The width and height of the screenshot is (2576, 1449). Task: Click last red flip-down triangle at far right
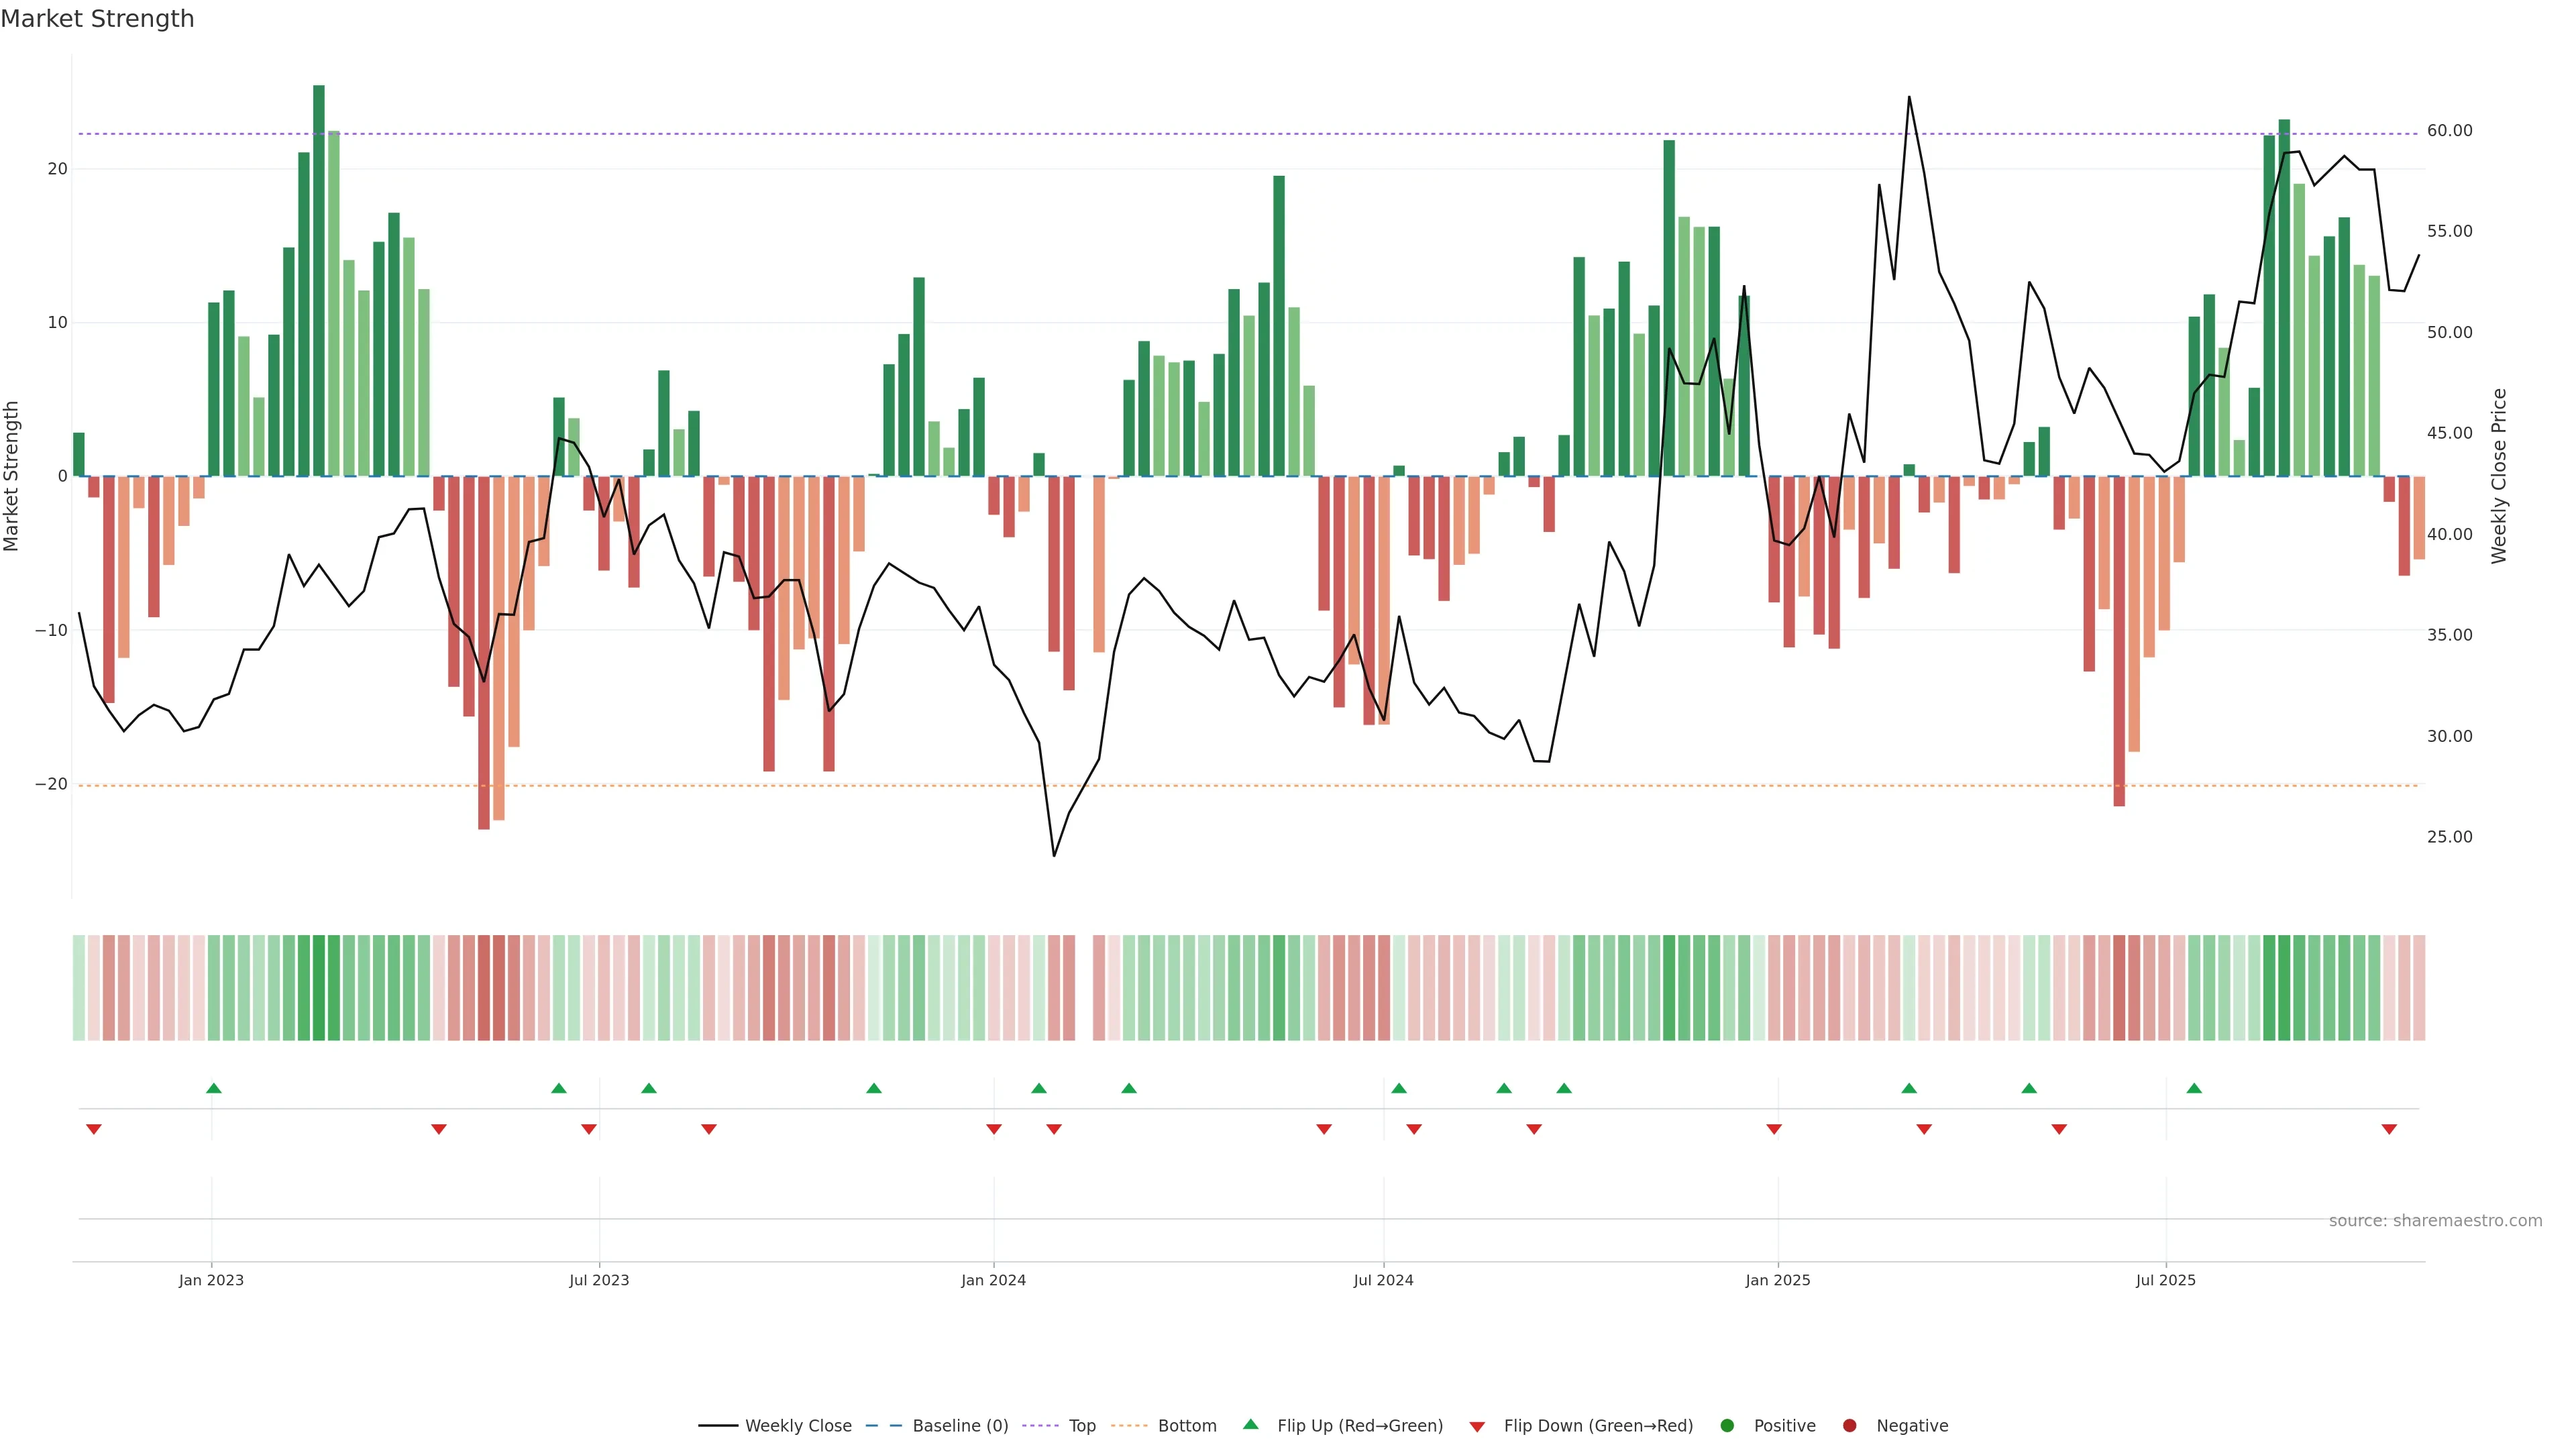click(2389, 1129)
